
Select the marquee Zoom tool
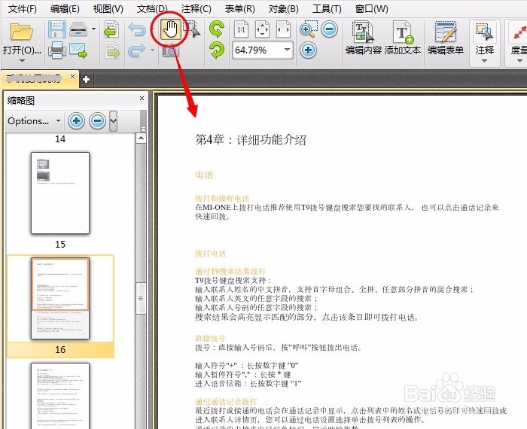click(309, 29)
